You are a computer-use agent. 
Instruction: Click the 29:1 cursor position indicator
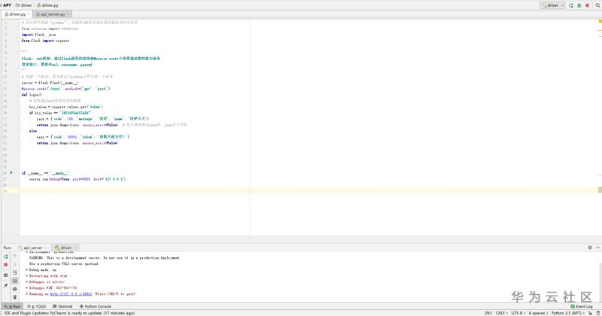coord(488,313)
